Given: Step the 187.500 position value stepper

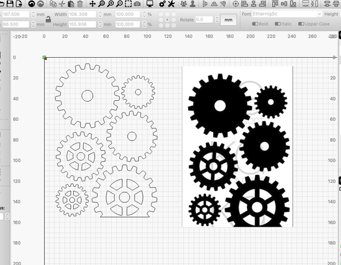Looking at the screenshot, I should click(33, 14).
